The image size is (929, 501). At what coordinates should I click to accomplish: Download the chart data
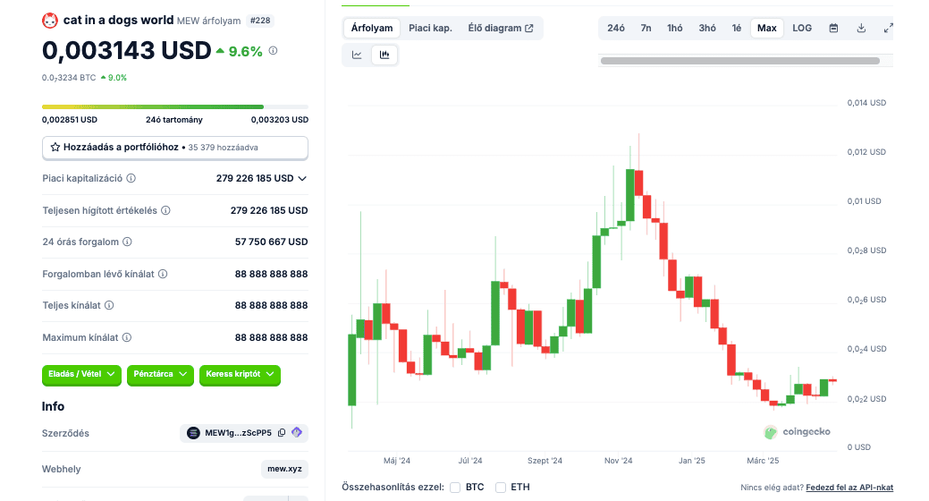(861, 28)
